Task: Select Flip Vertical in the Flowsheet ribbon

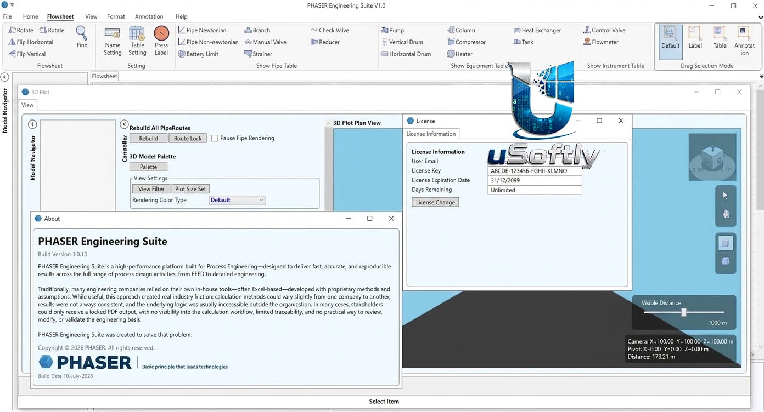Action: point(27,54)
